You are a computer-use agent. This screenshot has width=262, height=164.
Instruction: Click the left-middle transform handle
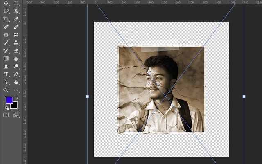coord(87,97)
